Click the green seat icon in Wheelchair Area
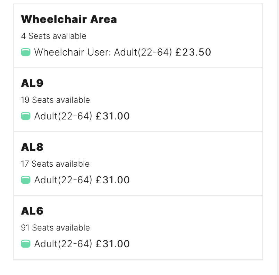 point(26,52)
